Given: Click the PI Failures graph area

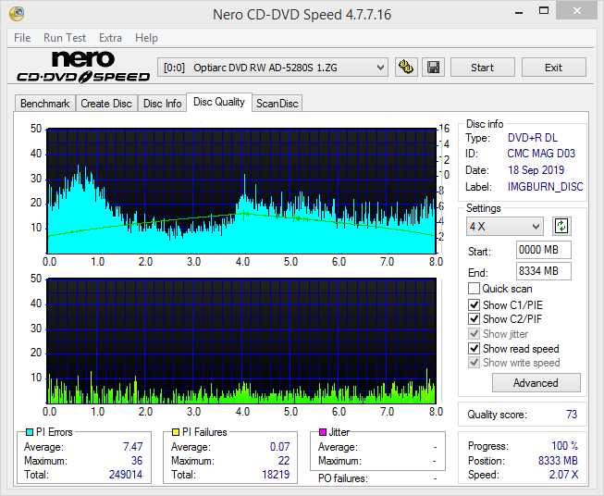Looking at the screenshot, I should pyautogui.click(x=241, y=341).
